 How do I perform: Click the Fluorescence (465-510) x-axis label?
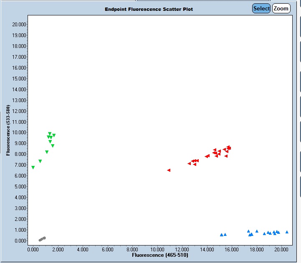point(160,254)
